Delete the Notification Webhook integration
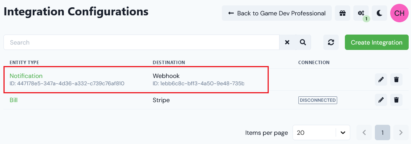The image size is (411, 144). click(396, 79)
